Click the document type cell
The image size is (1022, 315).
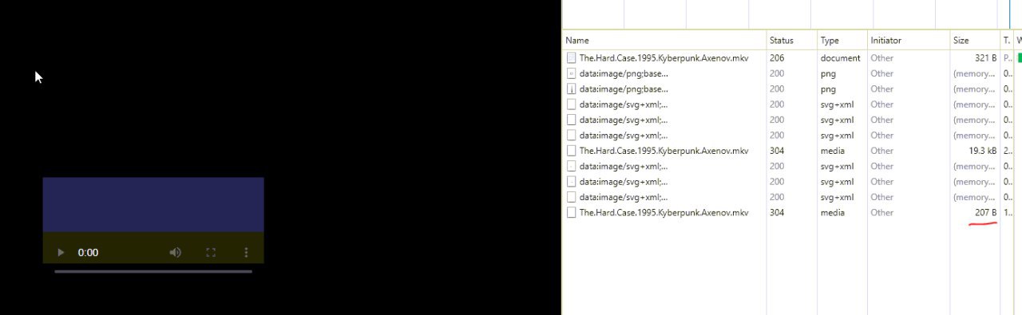[x=840, y=58]
